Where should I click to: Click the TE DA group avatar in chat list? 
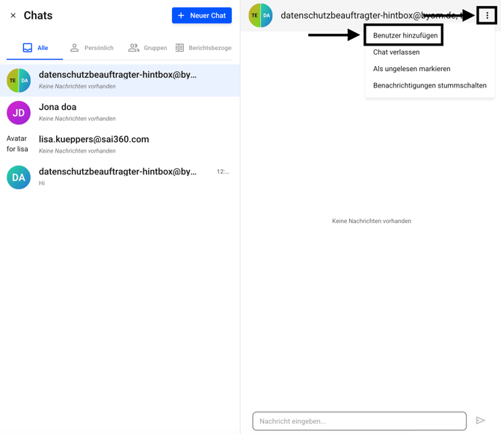19,80
